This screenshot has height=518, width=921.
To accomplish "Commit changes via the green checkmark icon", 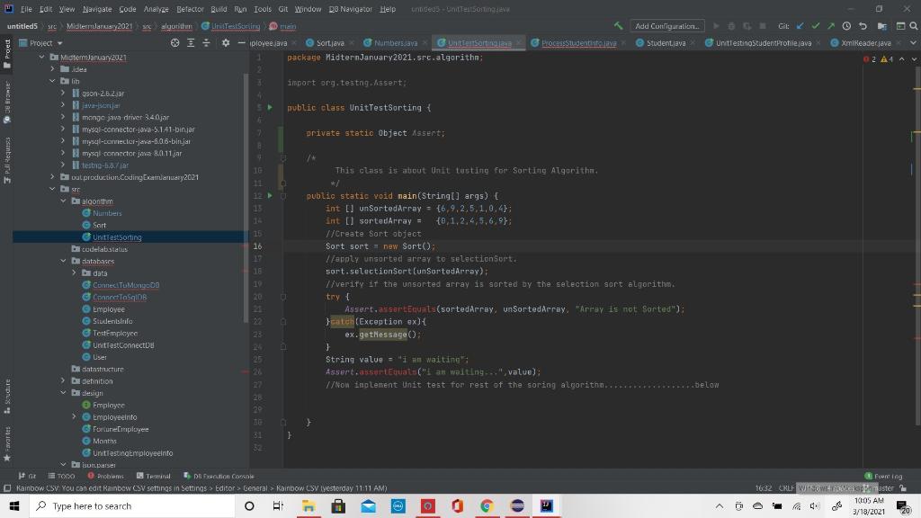I will click(816, 26).
